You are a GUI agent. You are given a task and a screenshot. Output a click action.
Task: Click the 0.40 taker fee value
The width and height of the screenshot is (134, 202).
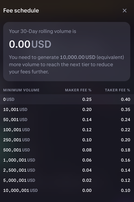point(126,99)
